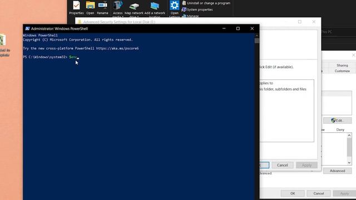
Task: Click the Edit... button with shield icon
Action: click(338, 121)
